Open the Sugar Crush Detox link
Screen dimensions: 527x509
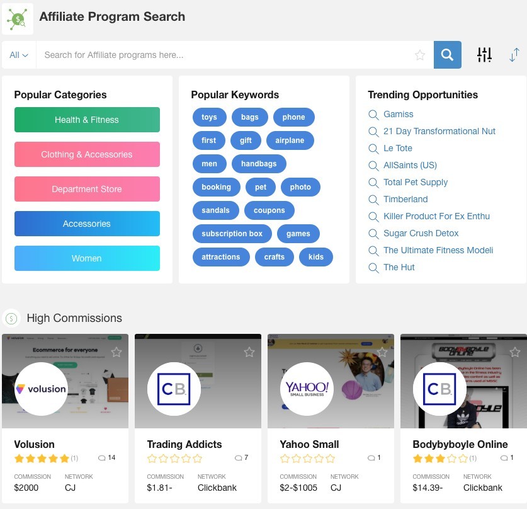coord(421,233)
